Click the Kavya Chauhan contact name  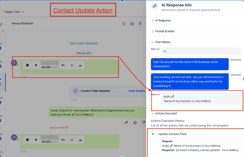click(x=22, y=23)
